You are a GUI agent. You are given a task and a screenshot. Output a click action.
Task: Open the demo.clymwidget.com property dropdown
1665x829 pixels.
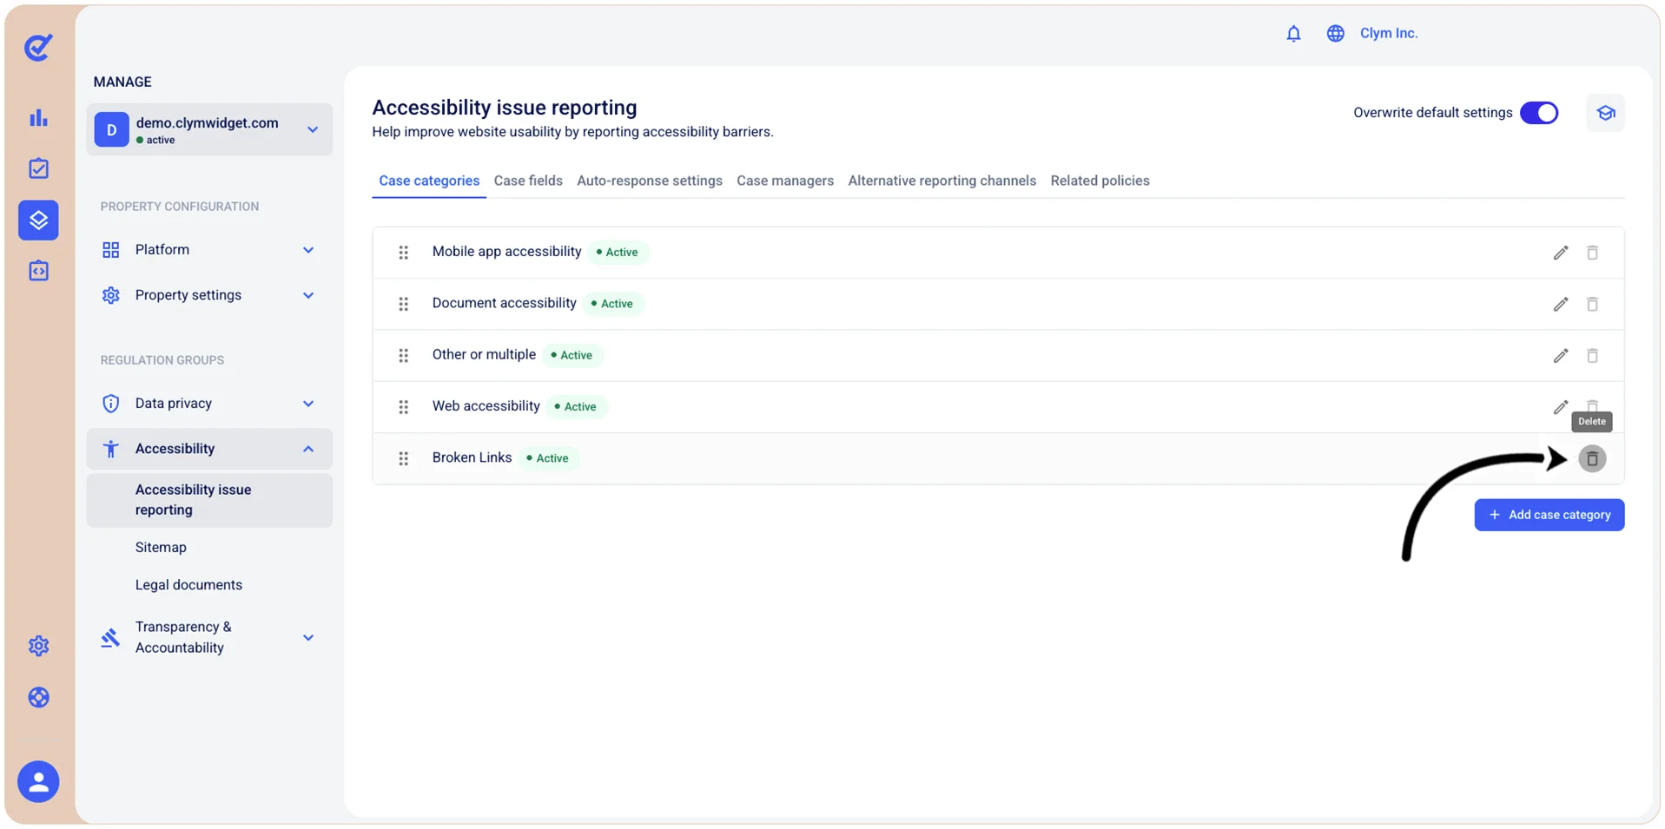click(x=209, y=129)
